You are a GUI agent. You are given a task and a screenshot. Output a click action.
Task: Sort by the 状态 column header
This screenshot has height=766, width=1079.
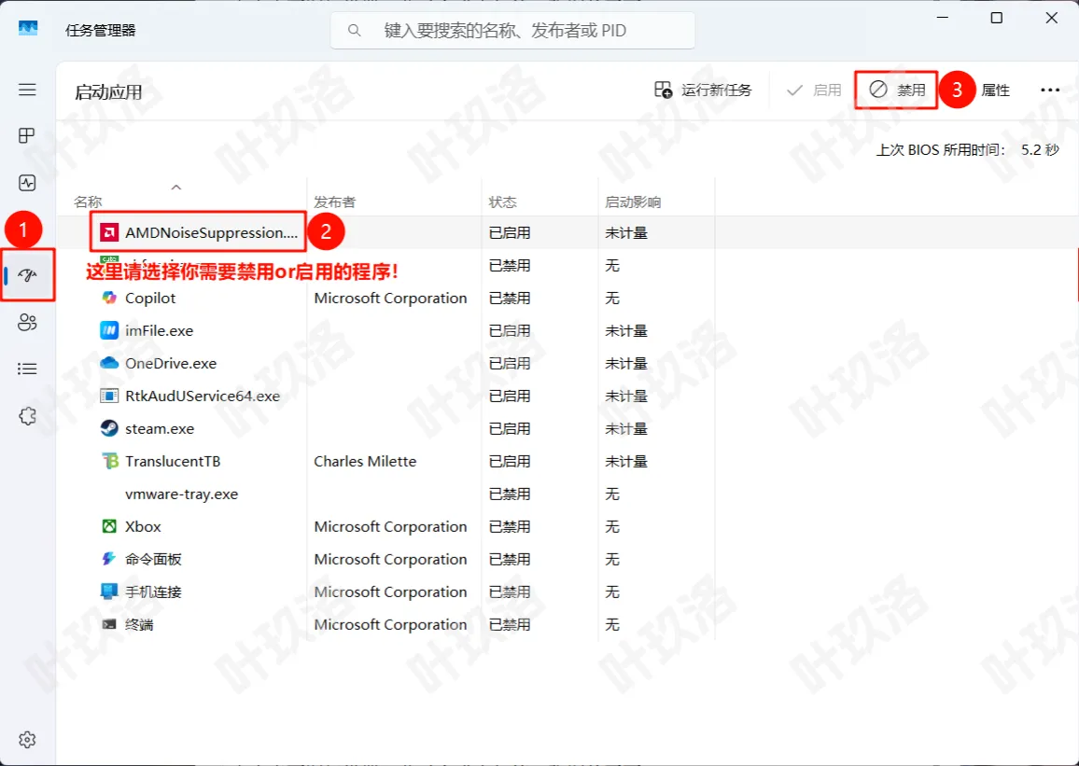502,202
